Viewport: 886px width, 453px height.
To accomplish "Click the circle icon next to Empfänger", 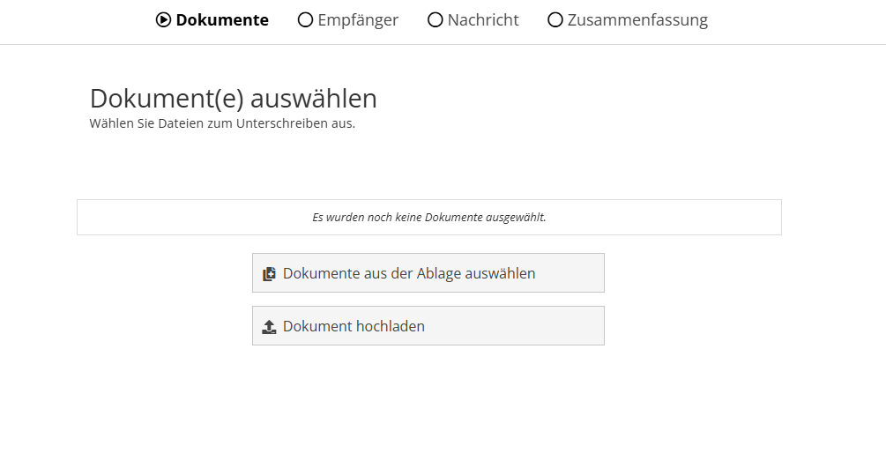I will [x=305, y=19].
